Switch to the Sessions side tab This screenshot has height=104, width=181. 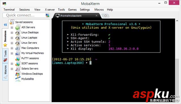5,38
